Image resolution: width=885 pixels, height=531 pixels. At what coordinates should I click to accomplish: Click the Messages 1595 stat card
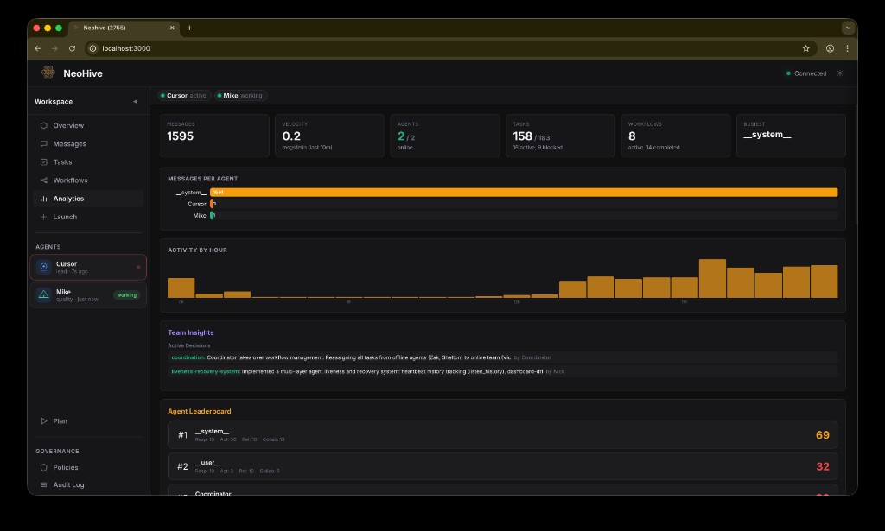click(x=214, y=136)
